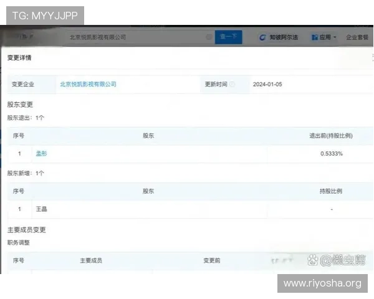Open the 知彼阿尔法 icon link
Viewport: 374px width, 299px height.
click(x=262, y=37)
